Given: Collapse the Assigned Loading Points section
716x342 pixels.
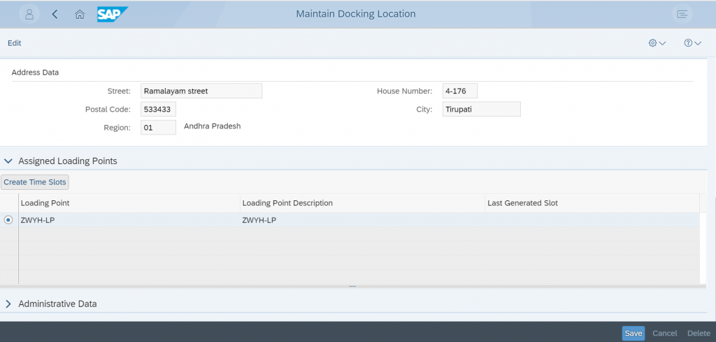Looking at the screenshot, I should [x=8, y=161].
